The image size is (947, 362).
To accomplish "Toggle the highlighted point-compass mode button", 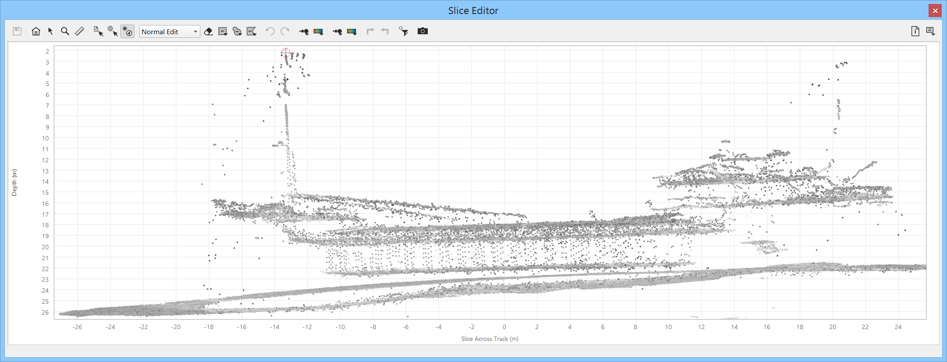I will click(x=127, y=31).
